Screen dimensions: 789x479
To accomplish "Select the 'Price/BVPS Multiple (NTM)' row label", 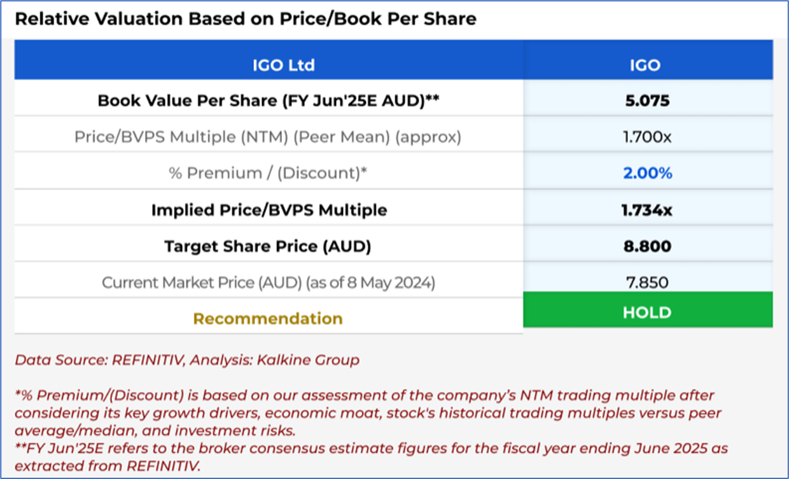I will (x=268, y=137).
